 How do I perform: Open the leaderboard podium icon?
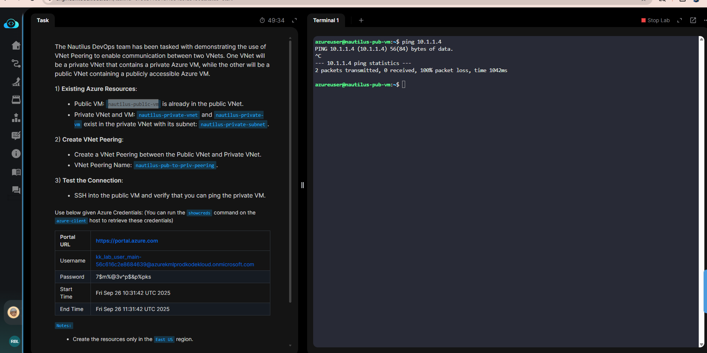16,118
